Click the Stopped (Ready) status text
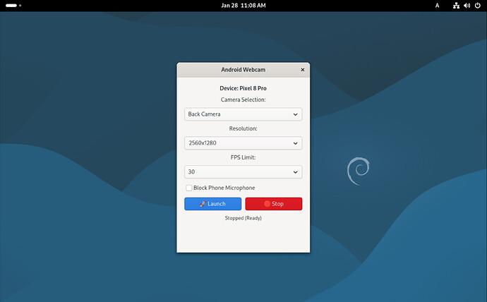The height and width of the screenshot is (302, 487). (243, 218)
